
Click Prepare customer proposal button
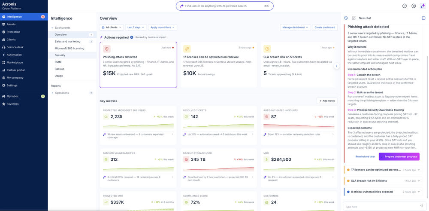[399, 156]
